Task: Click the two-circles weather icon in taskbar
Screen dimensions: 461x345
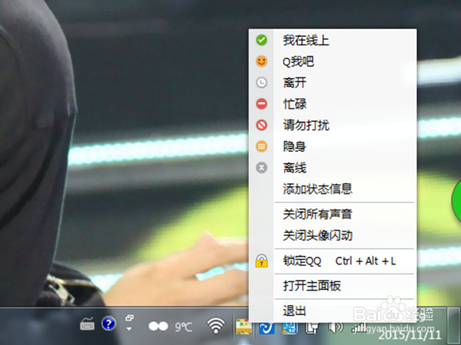Action: 158,326
